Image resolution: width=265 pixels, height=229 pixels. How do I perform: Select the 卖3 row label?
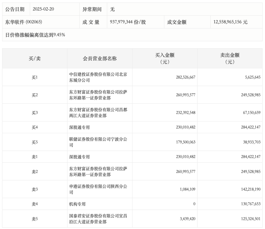point(35,189)
